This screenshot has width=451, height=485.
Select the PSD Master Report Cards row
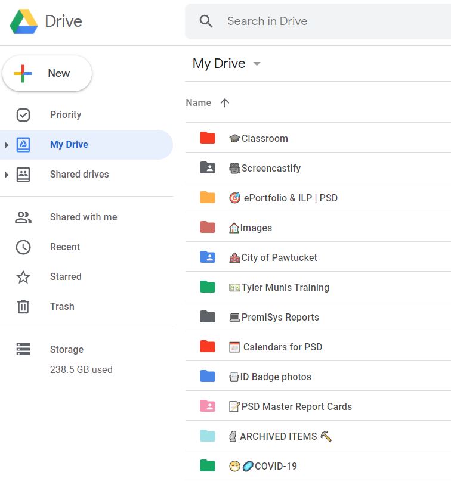[x=318, y=406]
